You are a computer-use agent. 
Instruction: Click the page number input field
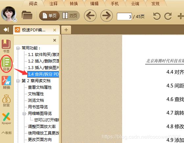pos(124,17)
